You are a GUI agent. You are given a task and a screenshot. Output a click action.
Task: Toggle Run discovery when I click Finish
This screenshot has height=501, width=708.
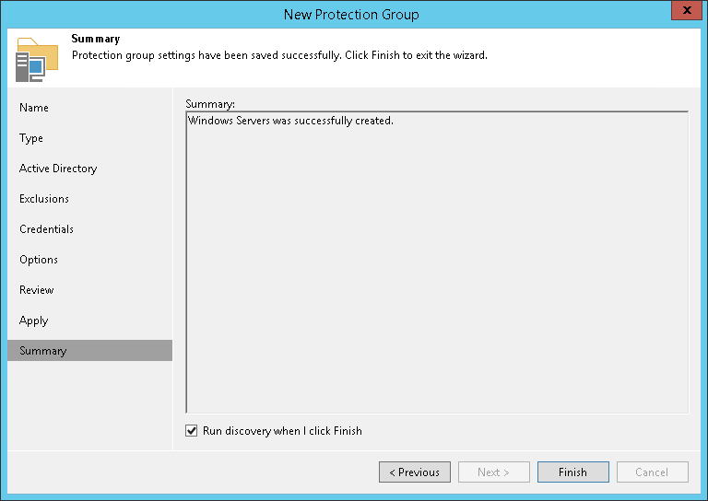[192, 430]
